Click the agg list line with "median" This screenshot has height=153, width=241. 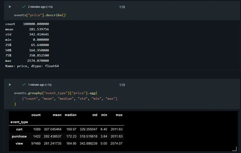(70, 99)
